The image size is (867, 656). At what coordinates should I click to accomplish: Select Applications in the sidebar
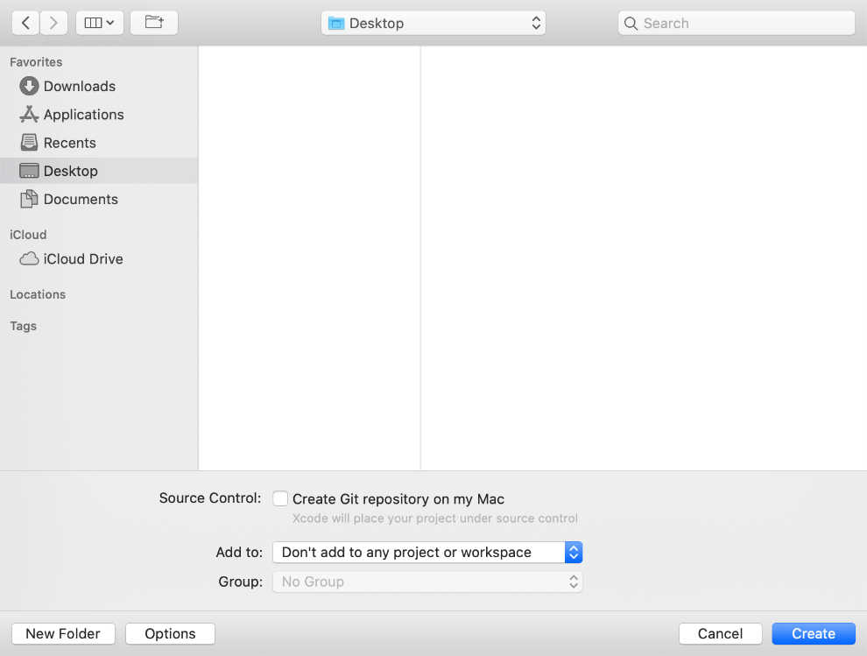click(x=83, y=115)
